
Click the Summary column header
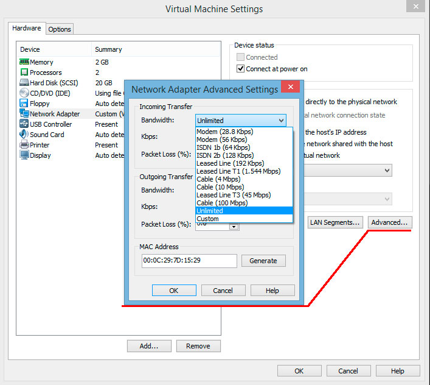tap(156, 49)
